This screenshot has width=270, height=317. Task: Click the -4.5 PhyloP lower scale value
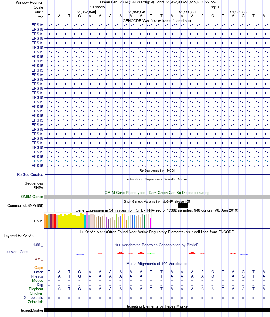[x=37, y=259]
